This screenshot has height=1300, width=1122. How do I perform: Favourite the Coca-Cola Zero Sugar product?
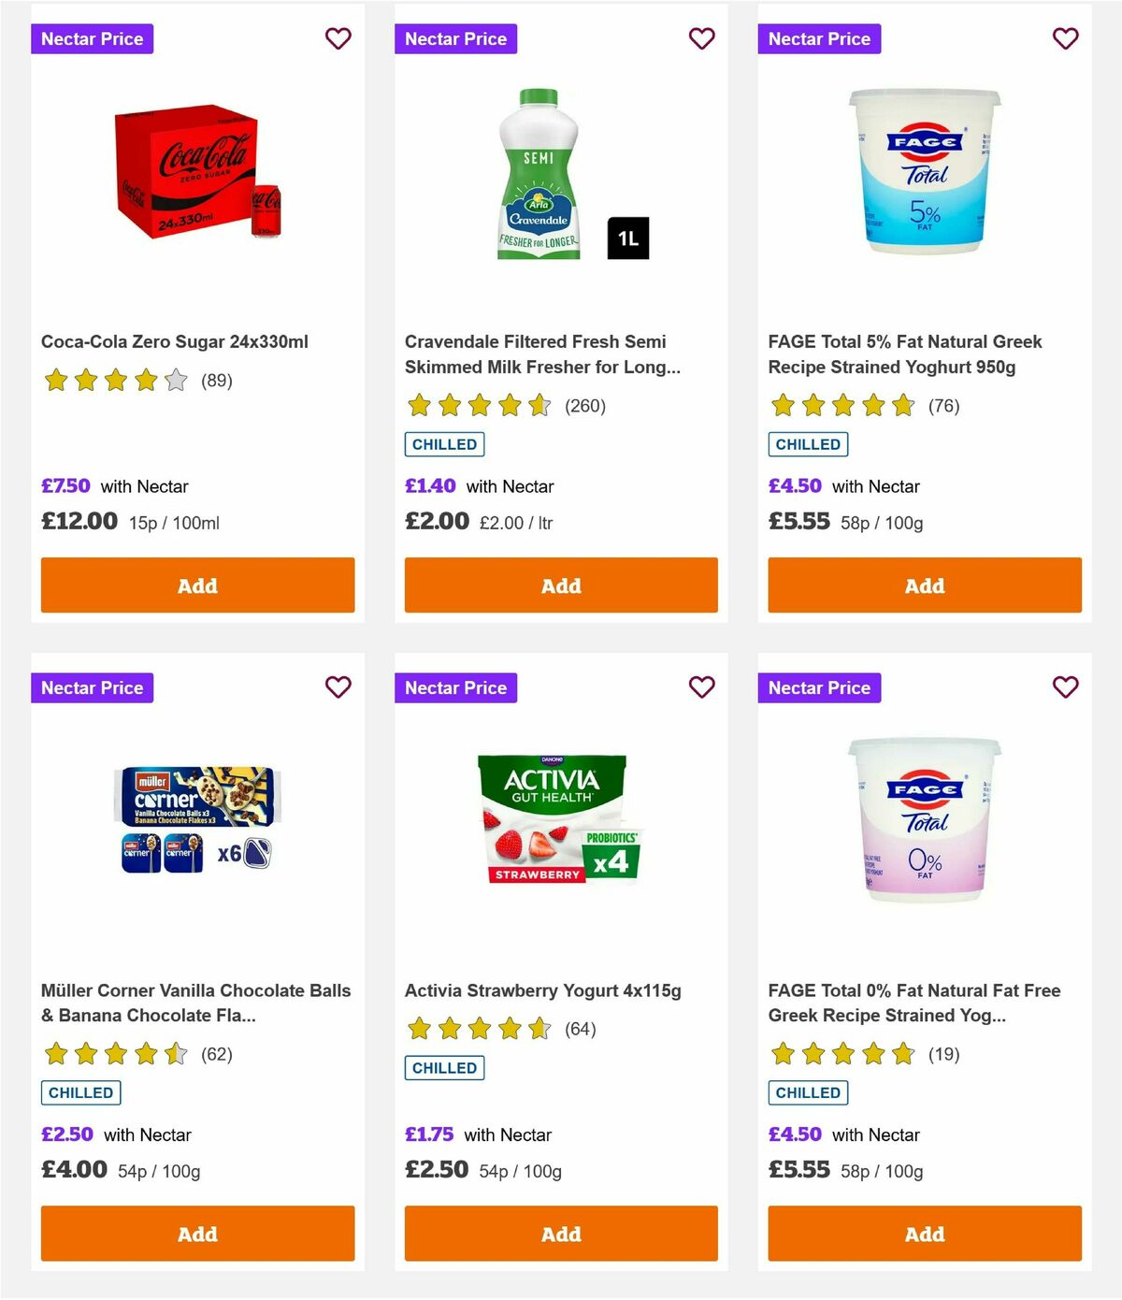pyautogui.click(x=338, y=38)
